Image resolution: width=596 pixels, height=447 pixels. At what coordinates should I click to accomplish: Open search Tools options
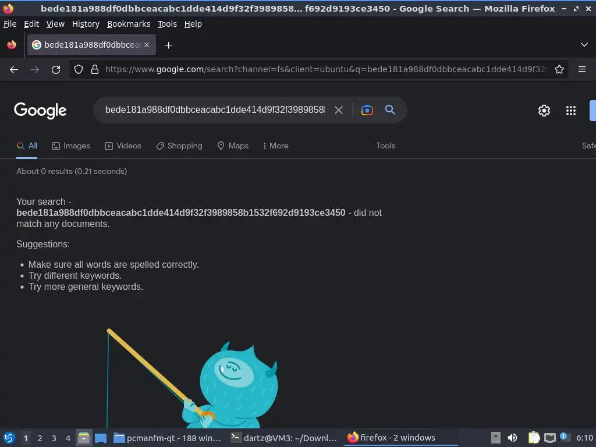[385, 146]
